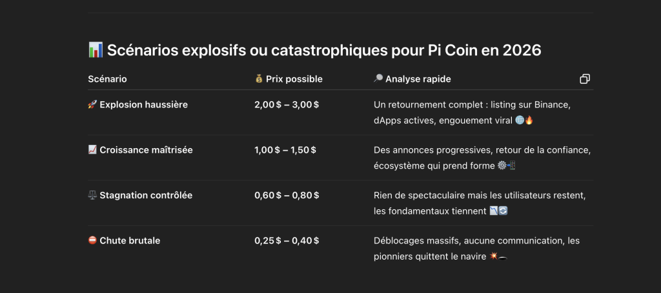Click the Explosion haussière scenario label
Screen dimensions: 661x293
click(144, 105)
